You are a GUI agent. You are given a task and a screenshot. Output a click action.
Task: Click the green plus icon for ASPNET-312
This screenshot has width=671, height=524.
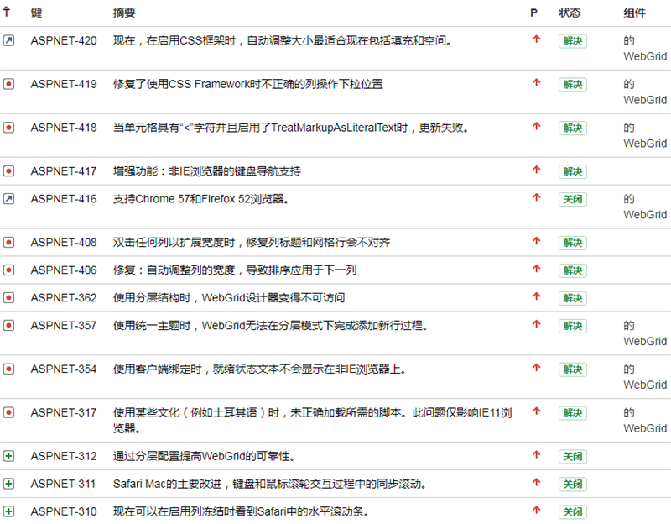click(x=8, y=456)
